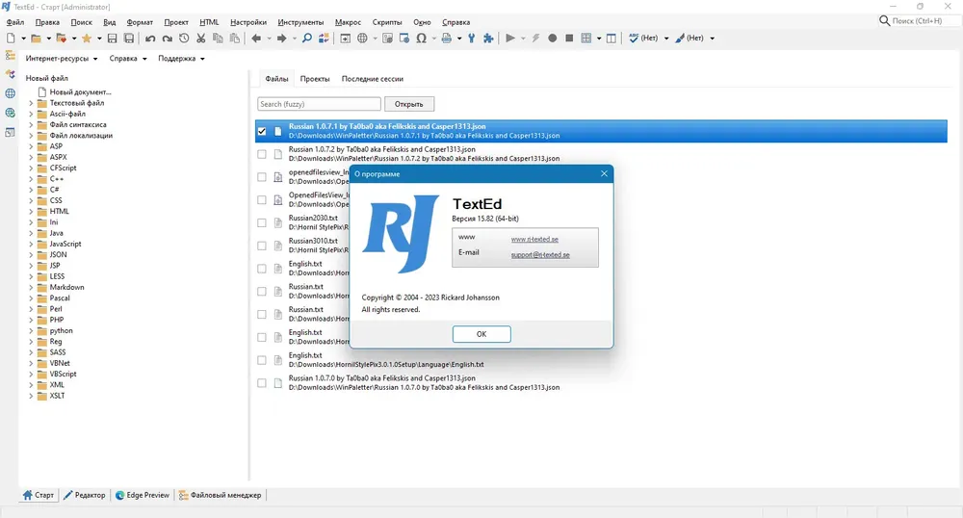The image size is (963, 518).
Task: Expand the HTML template folder
Action: 31,211
